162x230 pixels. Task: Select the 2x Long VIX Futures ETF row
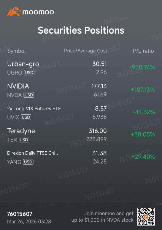click(x=81, y=113)
